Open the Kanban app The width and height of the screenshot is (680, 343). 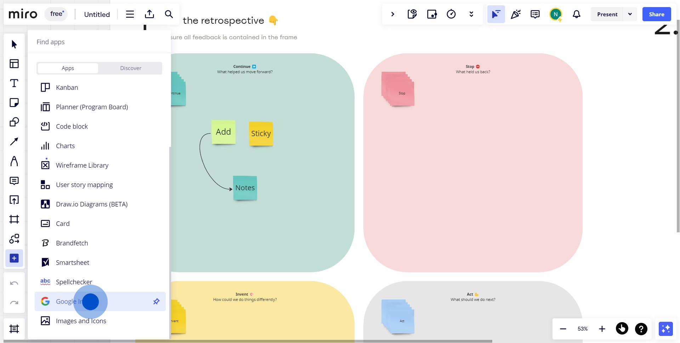pyautogui.click(x=100, y=87)
